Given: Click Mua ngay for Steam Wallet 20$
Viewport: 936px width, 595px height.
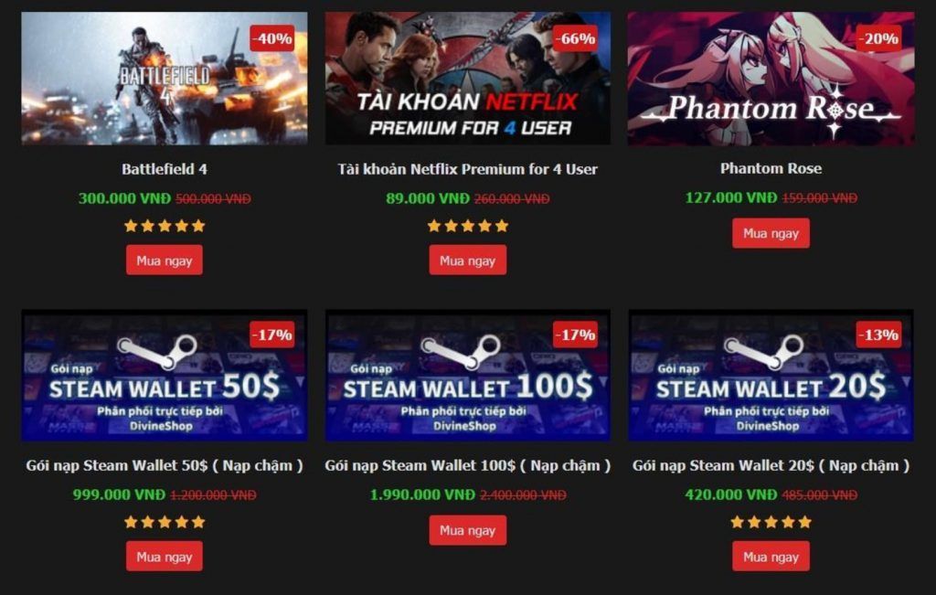Looking at the screenshot, I should tap(771, 557).
